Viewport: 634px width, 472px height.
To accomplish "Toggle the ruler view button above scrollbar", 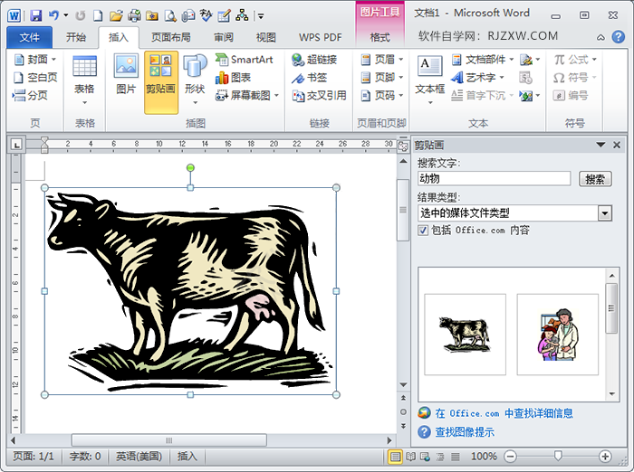I will click(x=403, y=146).
